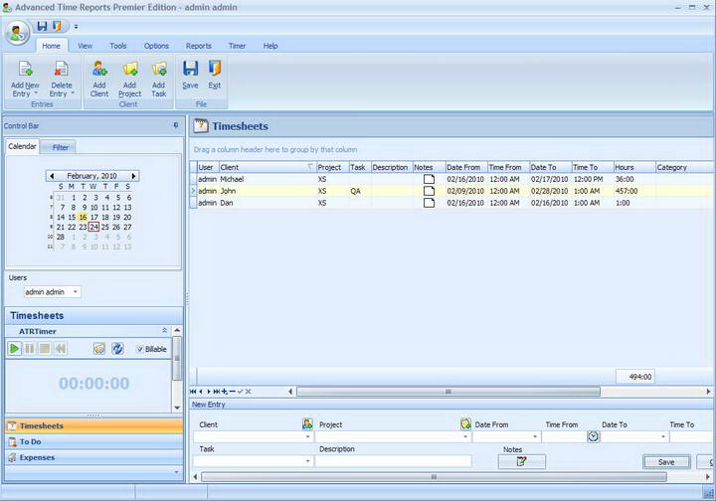Image resolution: width=716 pixels, height=501 pixels.
Task: Reset the ATRTimer with rewind button
Action: 61,349
